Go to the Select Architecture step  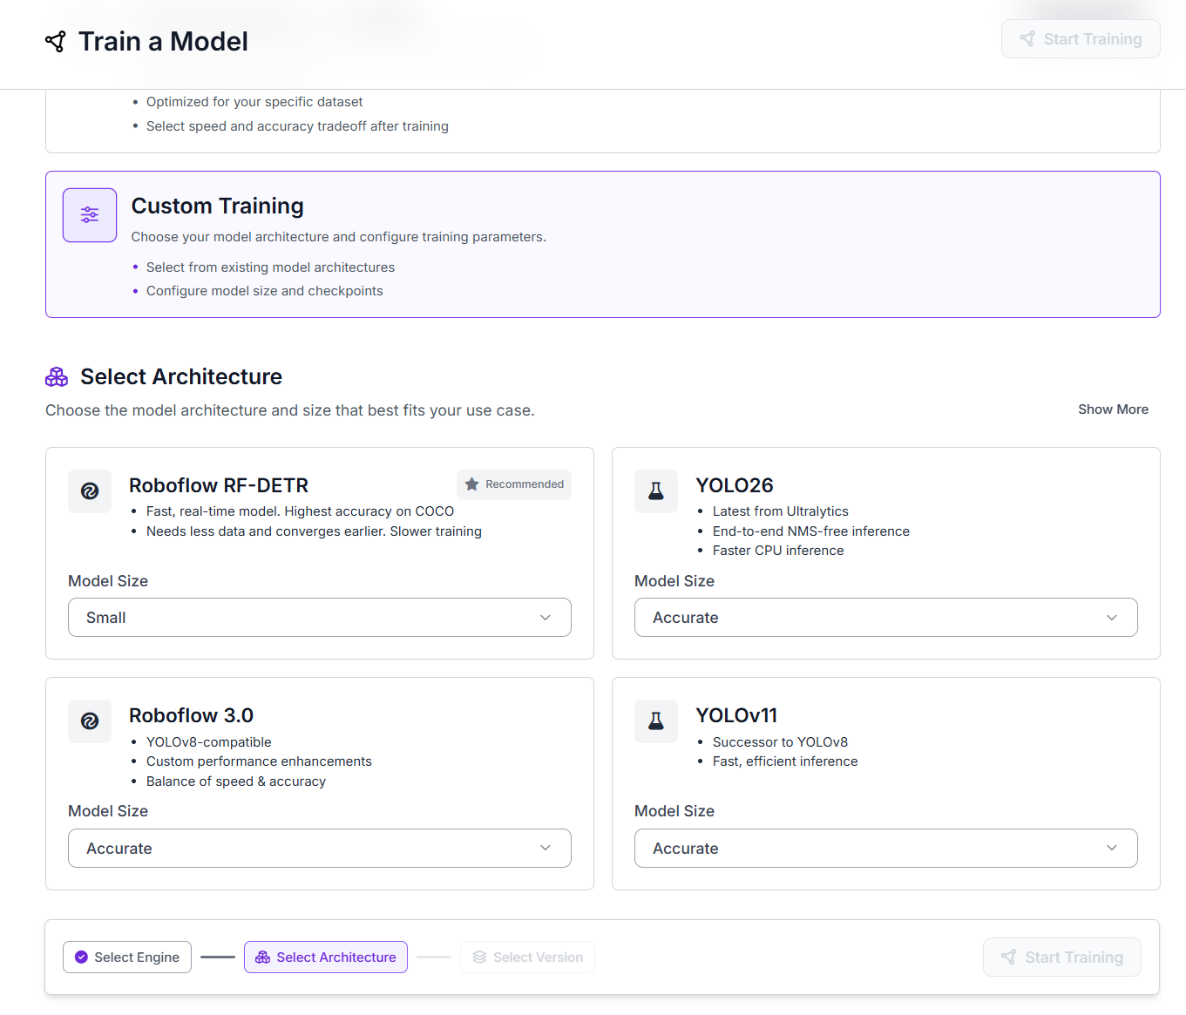[326, 957]
